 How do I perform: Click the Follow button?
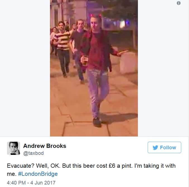tap(164, 147)
